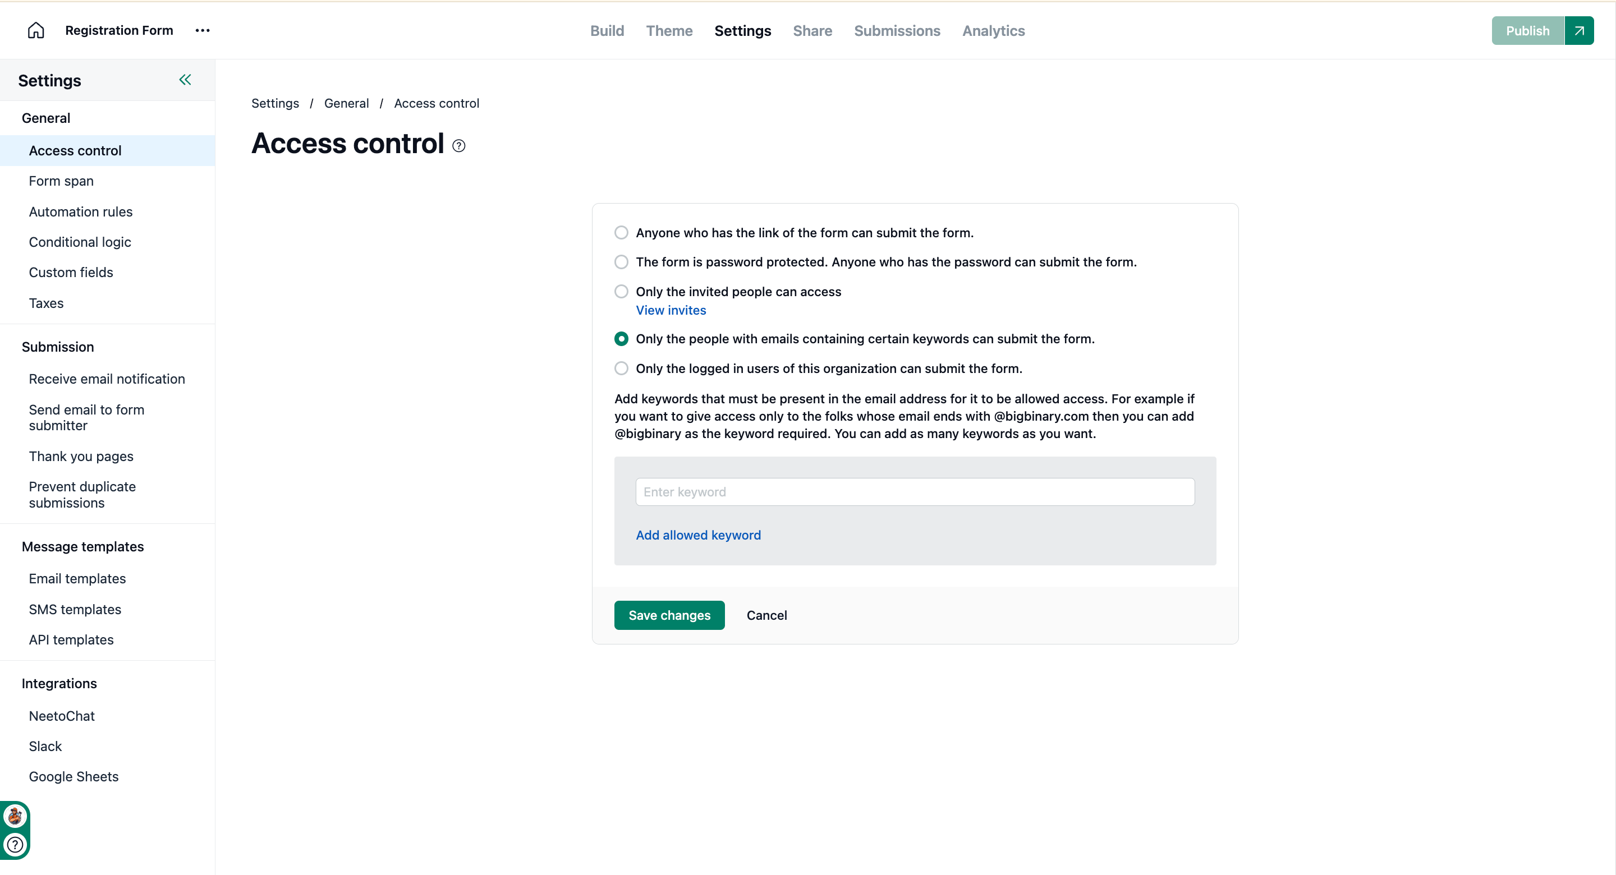Select the password protected radio option

tap(621, 261)
